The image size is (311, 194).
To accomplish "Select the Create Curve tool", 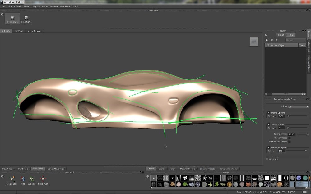I will click(x=12, y=18).
